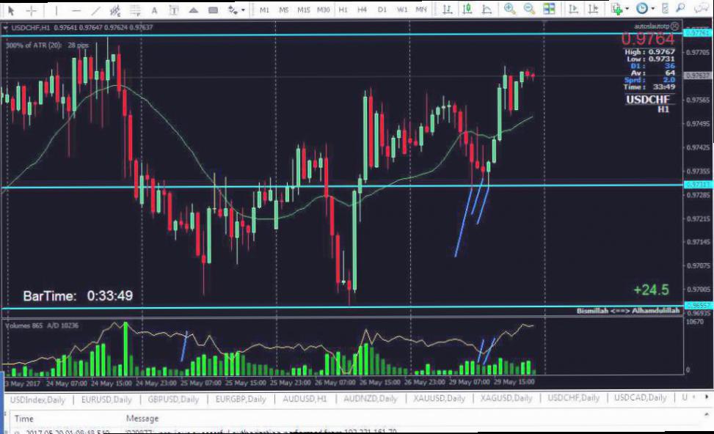714x434 pixels.
Task: Click the middle cyan horizontal line on the chart
Action: (x=220, y=185)
